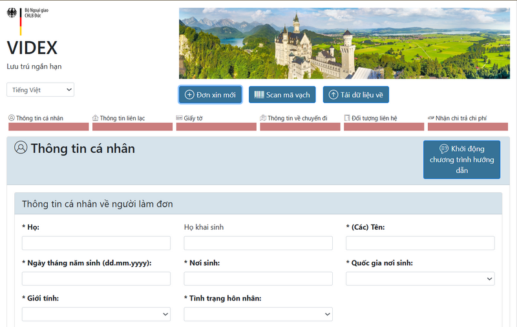Click the Họ input field
The image size is (517, 327).
click(96, 243)
